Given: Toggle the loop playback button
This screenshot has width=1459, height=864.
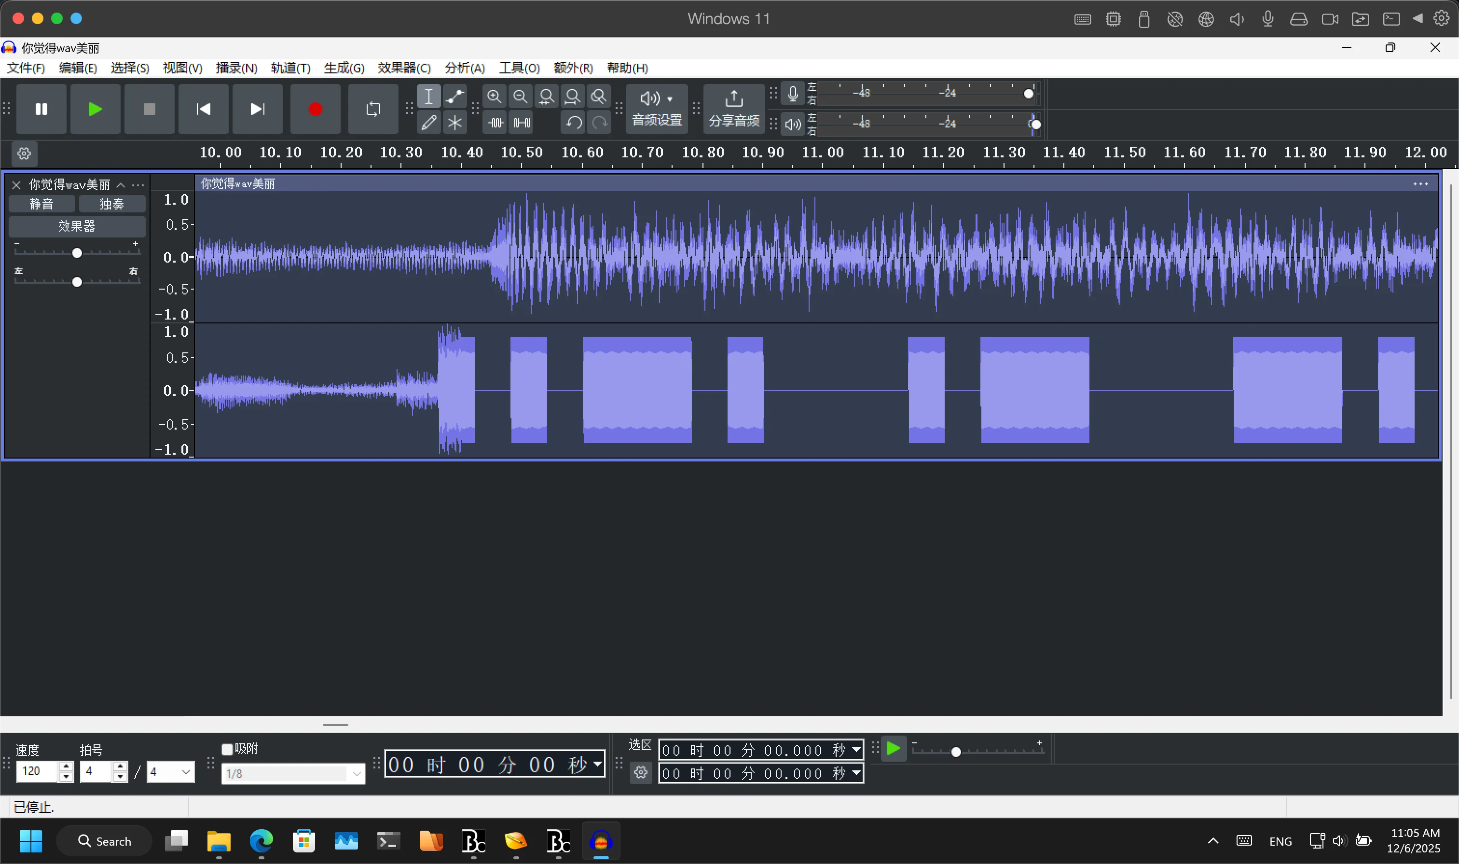Looking at the screenshot, I should click(373, 110).
